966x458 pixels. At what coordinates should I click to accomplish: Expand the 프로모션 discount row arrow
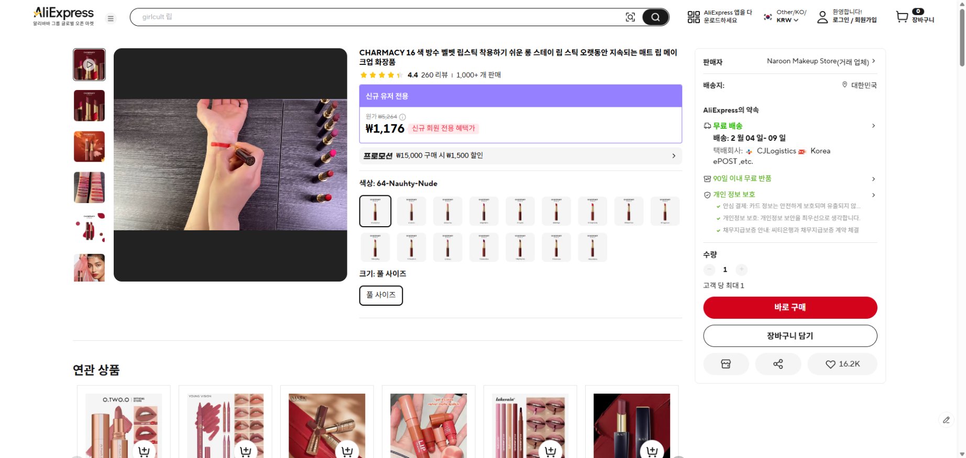[x=674, y=156]
